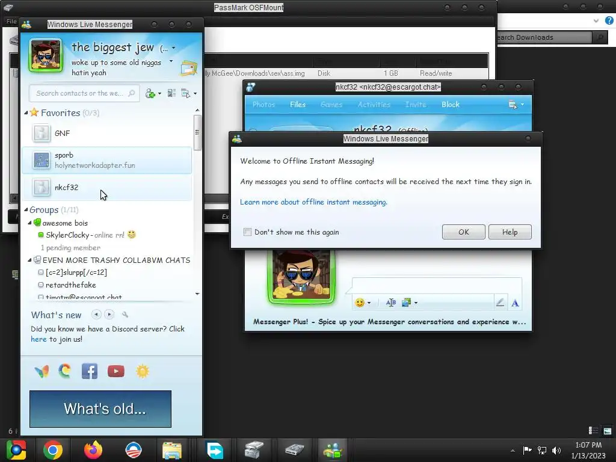This screenshot has height=462, width=616.
Task: Click the What's old banner
Action: point(100,409)
